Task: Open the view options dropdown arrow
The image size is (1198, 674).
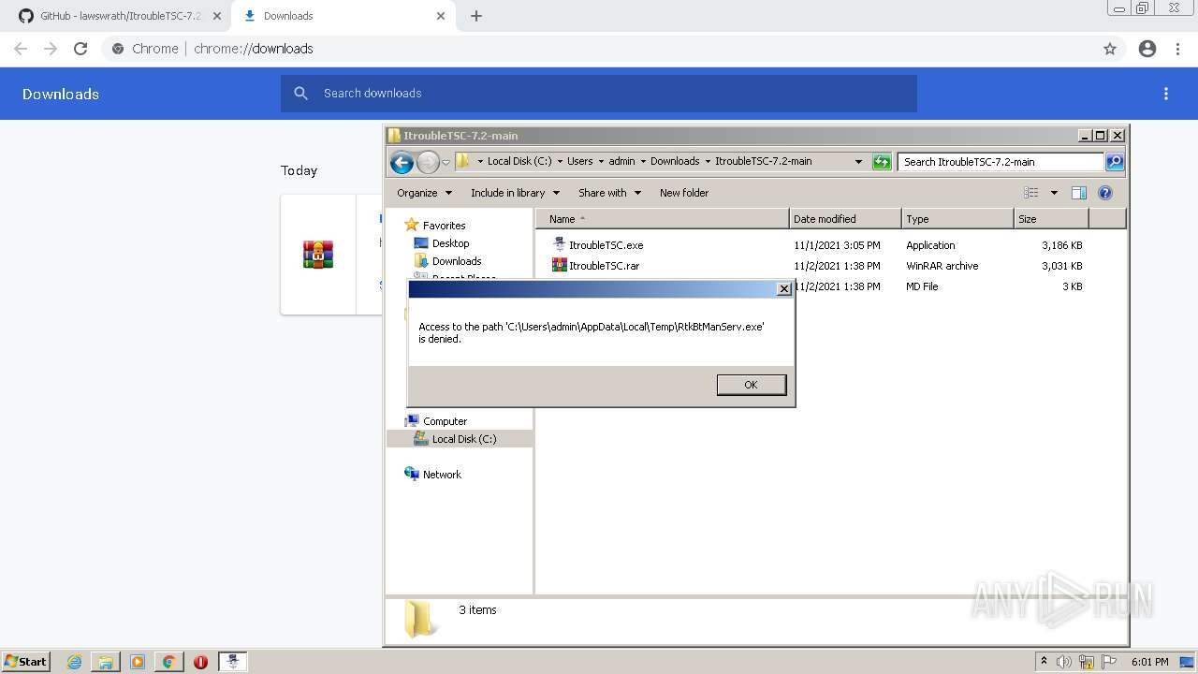Action: (1054, 193)
